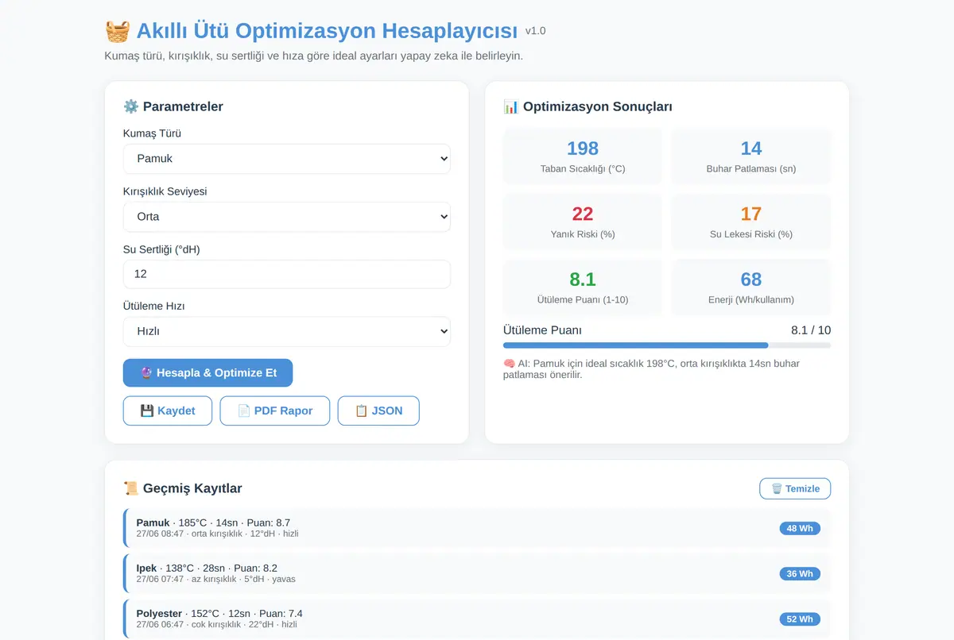Click the 36 Wh badge
This screenshot has width=954, height=640.
pyautogui.click(x=800, y=574)
